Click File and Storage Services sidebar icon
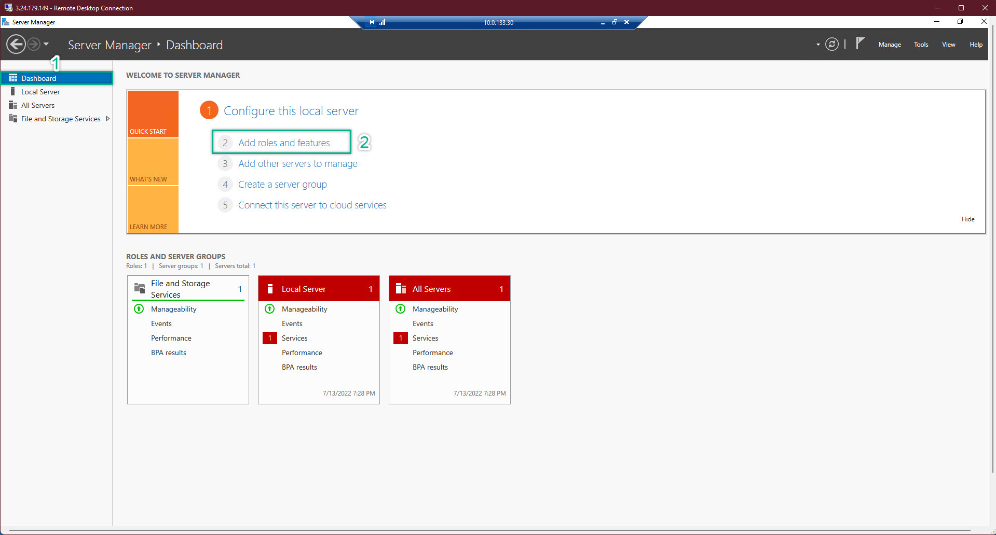Screen dimensions: 996x535 13,118
